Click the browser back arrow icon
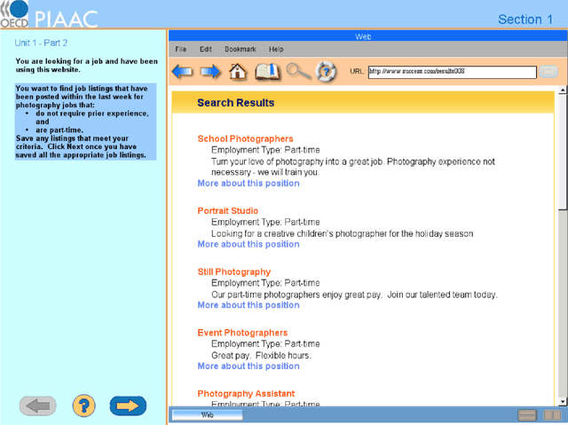 click(x=182, y=71)
